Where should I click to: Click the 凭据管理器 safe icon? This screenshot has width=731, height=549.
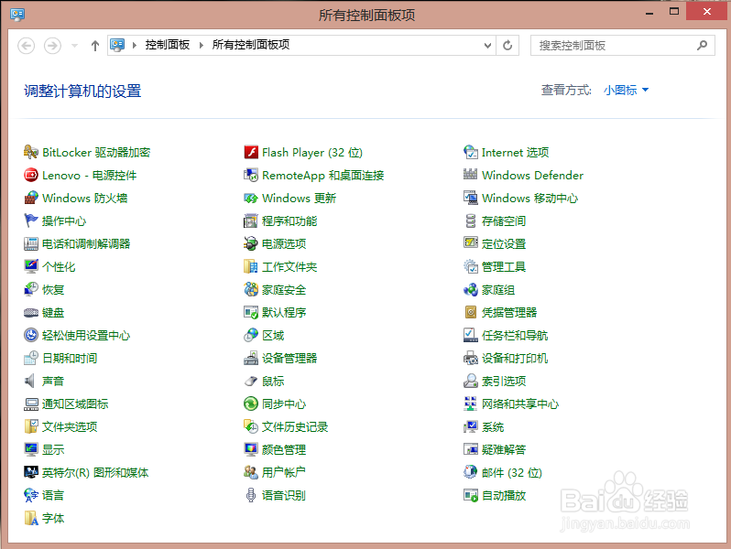pyautogui.click(x=471, y=312)
